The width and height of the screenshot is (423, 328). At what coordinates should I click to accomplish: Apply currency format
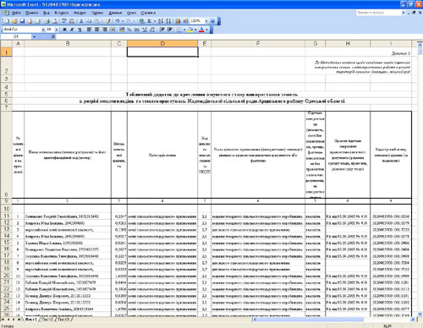122,30
